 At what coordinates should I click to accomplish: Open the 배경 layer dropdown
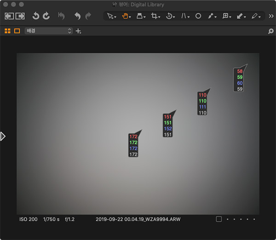coord(49,31)
